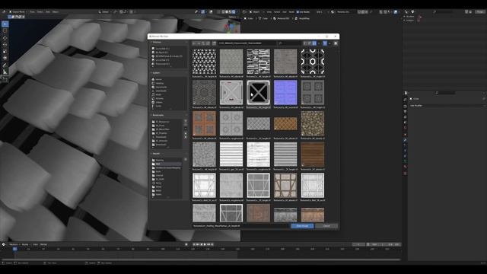Open file browser settings gear

point(336,43)
